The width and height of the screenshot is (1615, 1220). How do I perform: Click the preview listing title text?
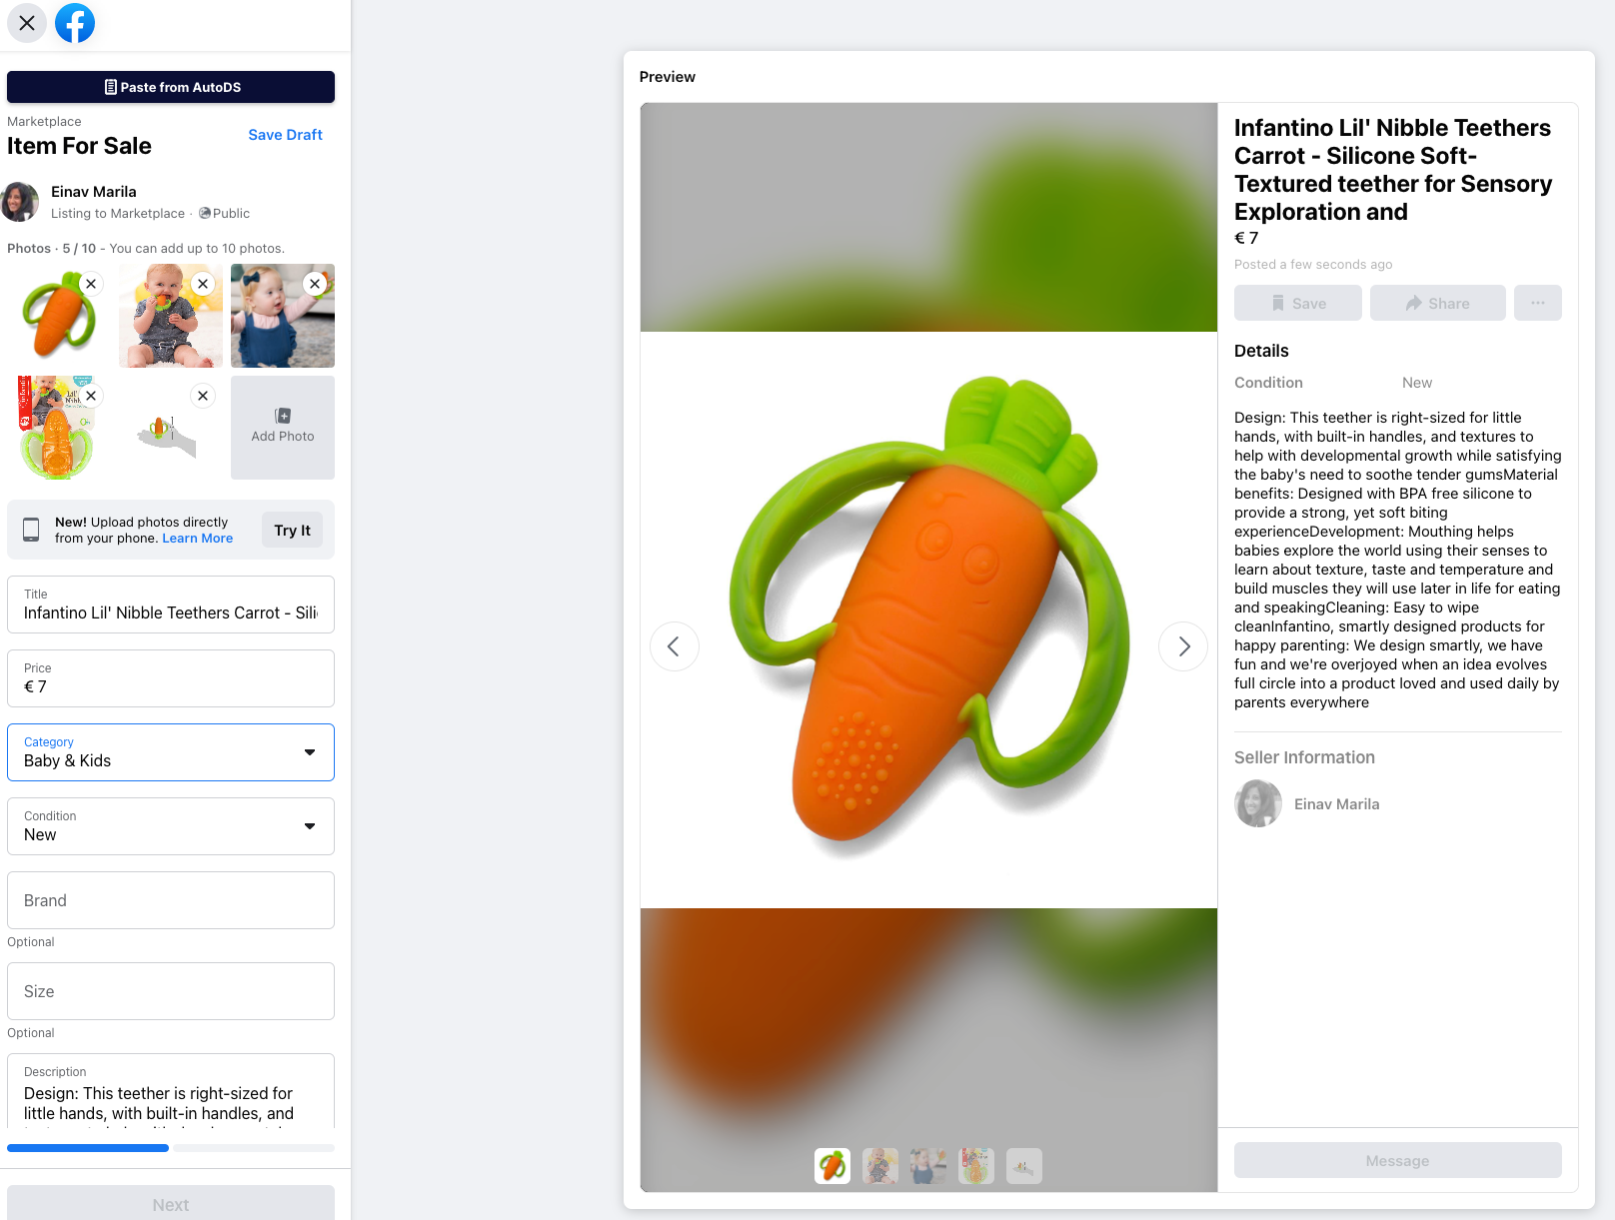click(1393, 170)
